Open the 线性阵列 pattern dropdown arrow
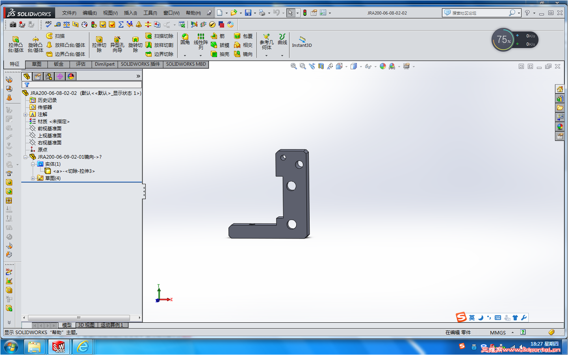This screenshot has width=568, height=355. click(x=200, y=55)
